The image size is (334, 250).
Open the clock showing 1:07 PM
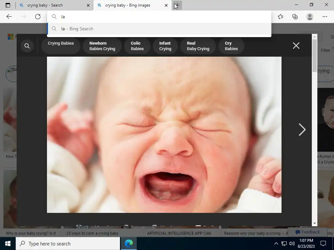point(307,243)
